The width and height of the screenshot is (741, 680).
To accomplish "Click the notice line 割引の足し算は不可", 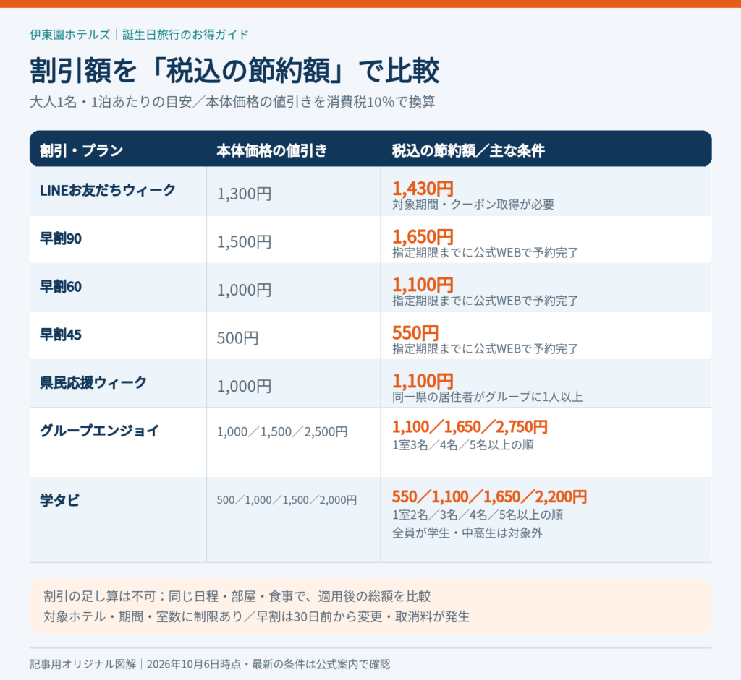I will (x=237, y=596).
